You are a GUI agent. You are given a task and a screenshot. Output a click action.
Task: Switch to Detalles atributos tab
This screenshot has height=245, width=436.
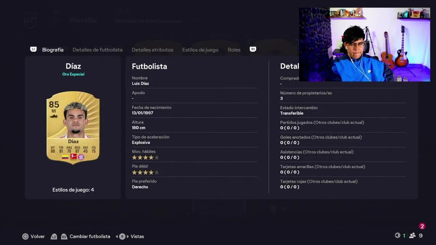[152, 50]
